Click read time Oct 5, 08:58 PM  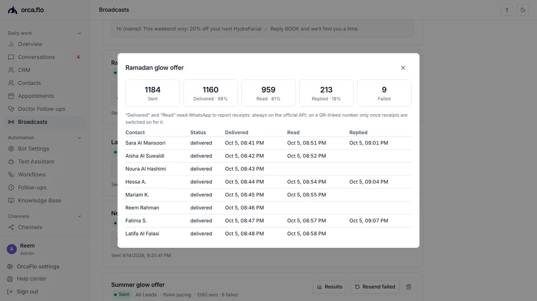307,234
